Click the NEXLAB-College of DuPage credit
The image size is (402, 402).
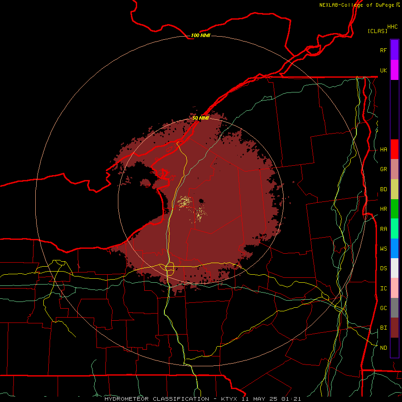359,5
